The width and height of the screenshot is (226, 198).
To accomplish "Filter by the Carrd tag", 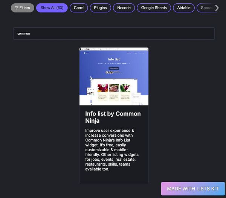I will point(79,8).
